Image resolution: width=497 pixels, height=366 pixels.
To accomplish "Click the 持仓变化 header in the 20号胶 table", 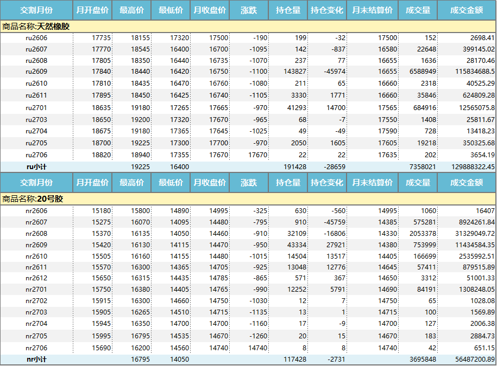I will [327, 183].
